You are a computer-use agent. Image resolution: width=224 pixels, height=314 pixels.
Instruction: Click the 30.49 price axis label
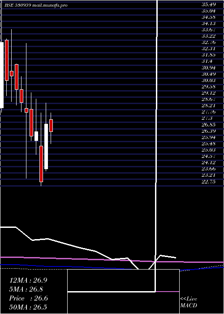(208, 74)
